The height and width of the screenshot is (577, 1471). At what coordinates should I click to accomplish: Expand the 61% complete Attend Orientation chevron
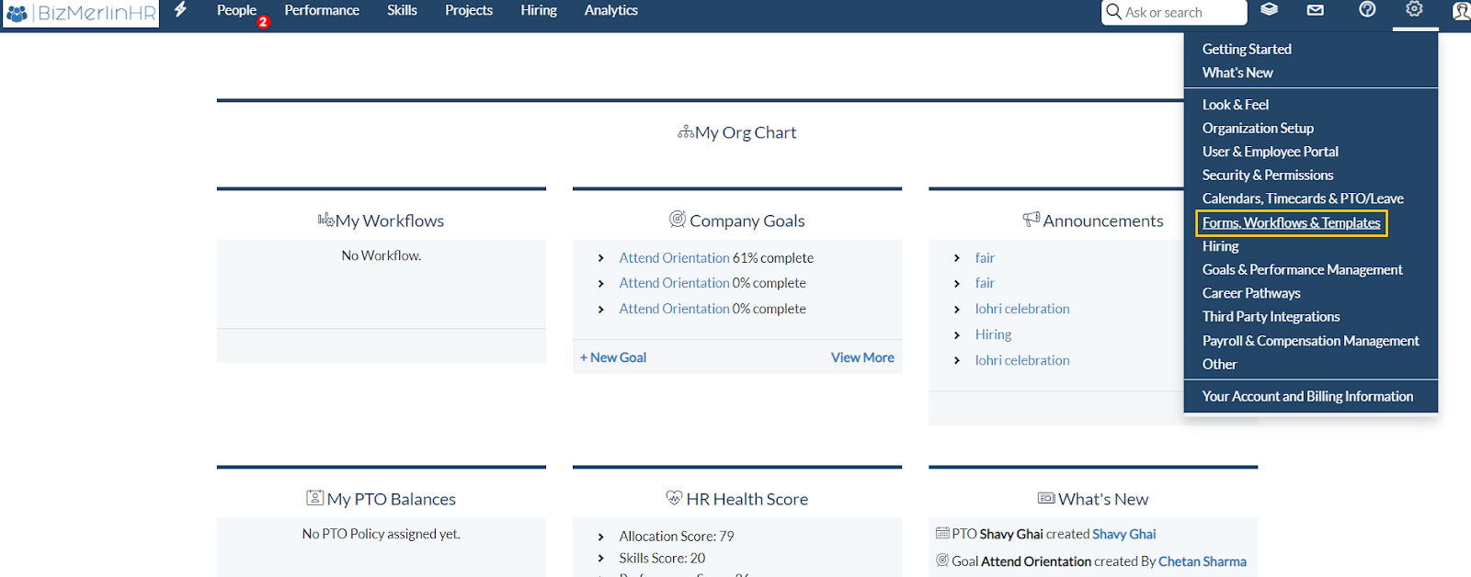[600, 258]
